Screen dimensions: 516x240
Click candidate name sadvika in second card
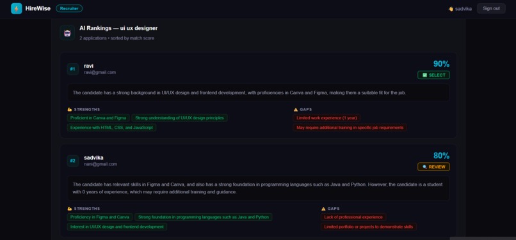coord(93,158)
